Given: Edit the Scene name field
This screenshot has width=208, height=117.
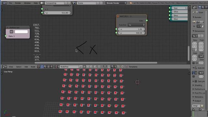Looking at the screenshot, I should pos(86,3).
